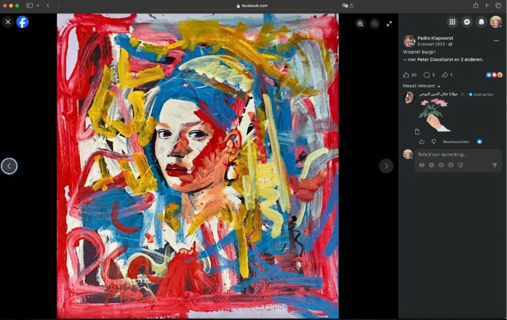The width and height of the screenshot is (507, 320).
Task: Show the next photo with the right arrow
Action: pos(386,166)
